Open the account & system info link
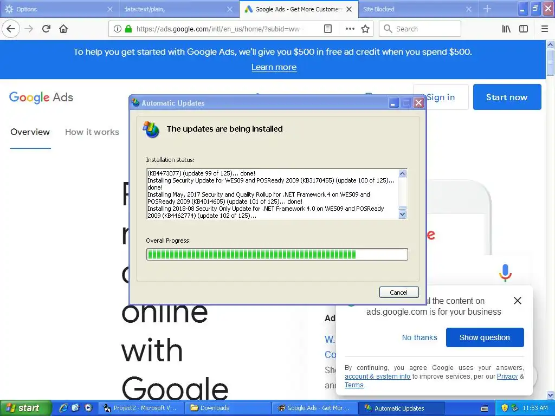Screen dimensions: 555x416 click(x=377, y=376)
